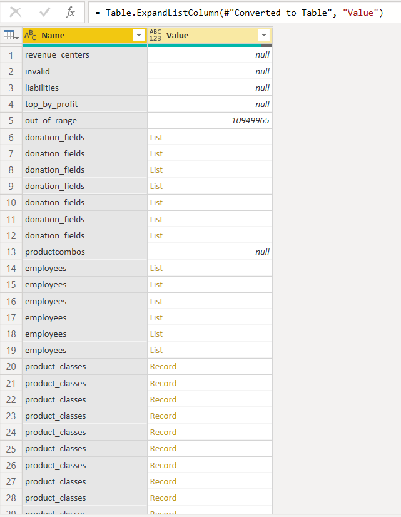This screenshot has width=401, height=517.
Task: Select row number 13 header
Action: [x=11, y=252]
